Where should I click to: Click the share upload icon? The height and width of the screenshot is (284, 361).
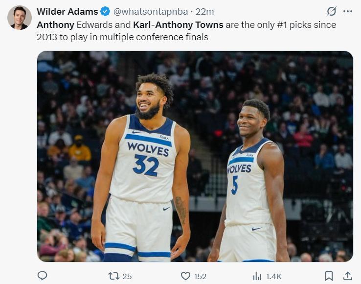point(347,276)
